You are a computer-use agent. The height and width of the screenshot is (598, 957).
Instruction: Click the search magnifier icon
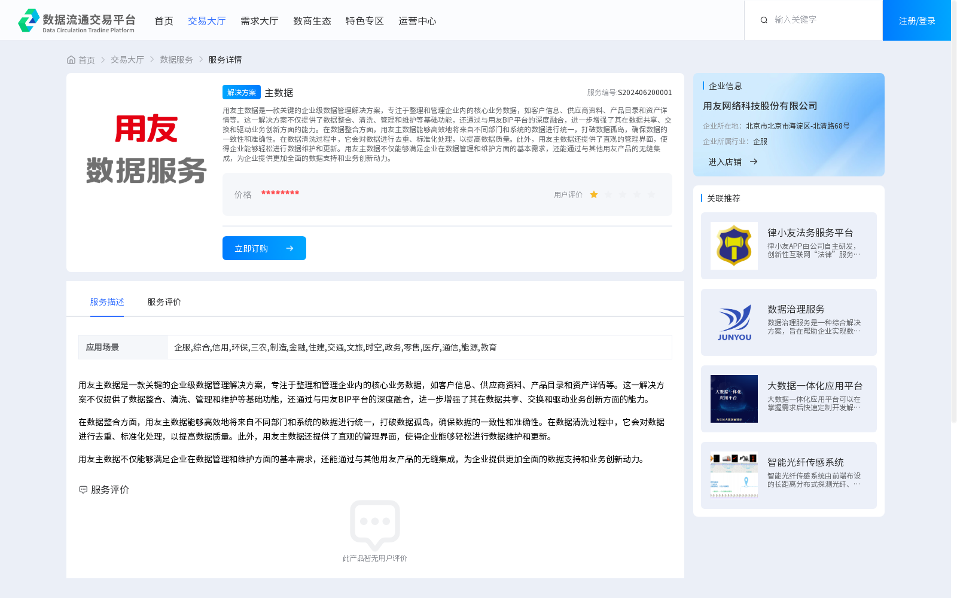coord(764,20)
